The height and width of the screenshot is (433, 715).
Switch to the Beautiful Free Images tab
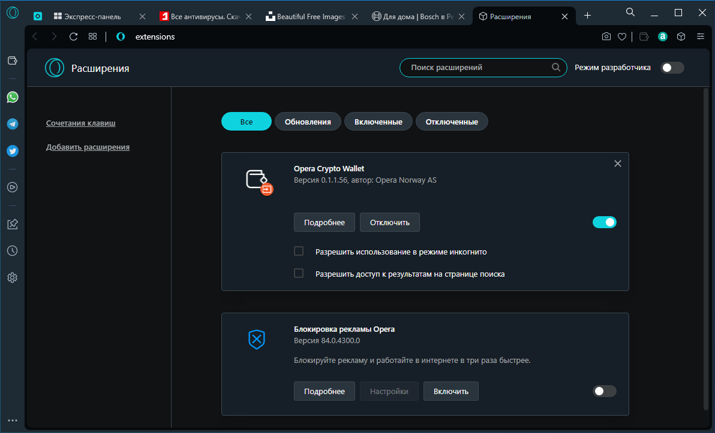coord(311,16)
